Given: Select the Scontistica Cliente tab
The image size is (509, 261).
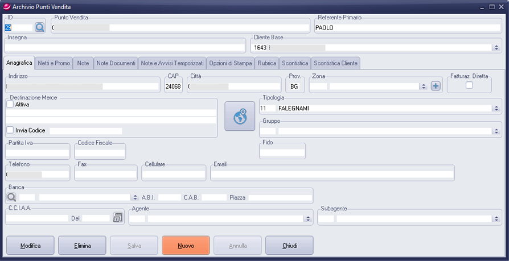Looking at the screenshot, I should click(x=335, y=63).
